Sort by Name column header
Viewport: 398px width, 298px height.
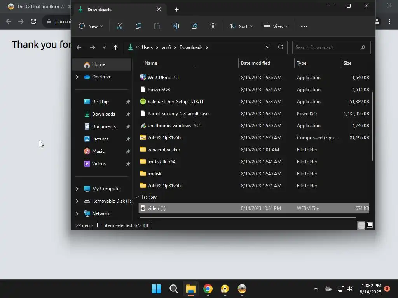[151, 63]
